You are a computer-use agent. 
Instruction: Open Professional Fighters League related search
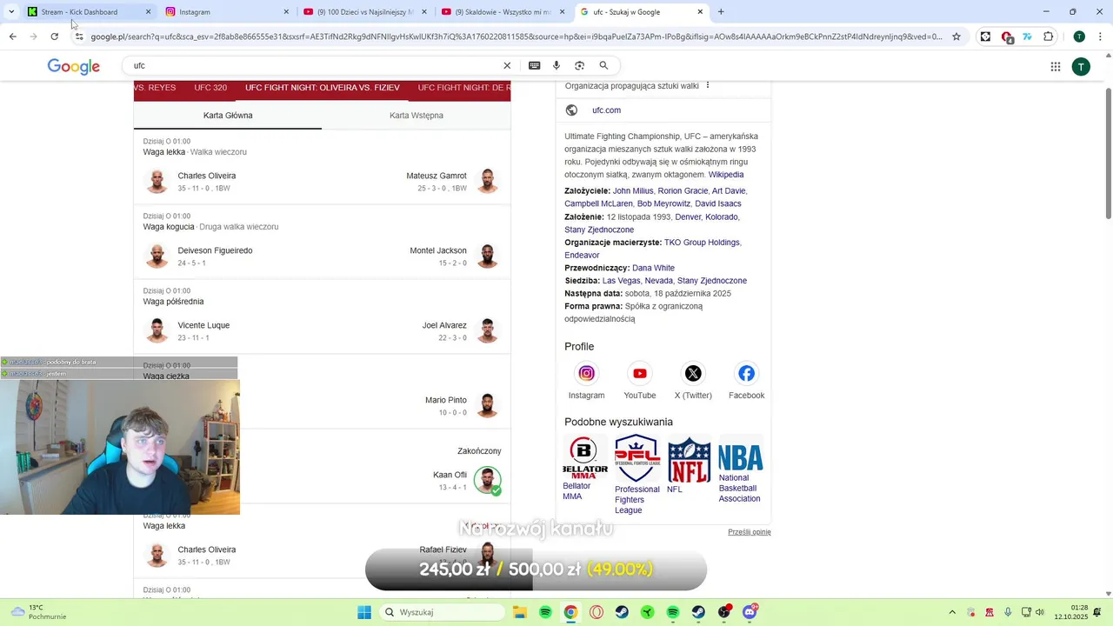pos(637,475)
